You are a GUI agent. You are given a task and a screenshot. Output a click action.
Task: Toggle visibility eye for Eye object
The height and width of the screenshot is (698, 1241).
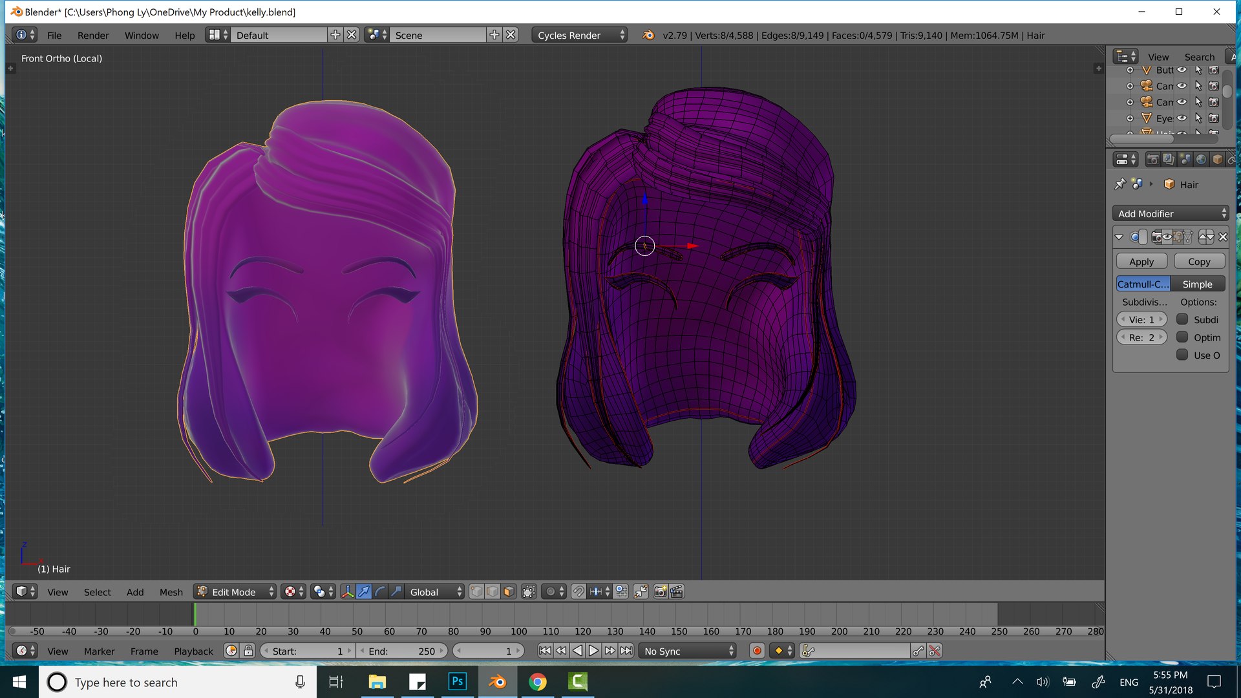coord(1182,118)
